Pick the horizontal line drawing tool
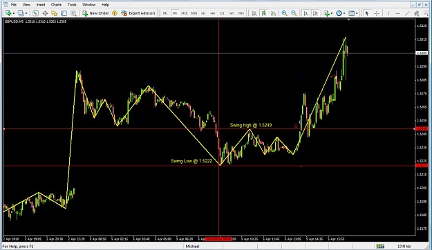The width and height of the screenshot is (432, 250). pyautogui.click(x=397, y=13)
